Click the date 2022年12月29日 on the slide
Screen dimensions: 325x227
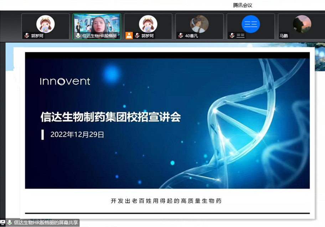(x=77, y=135)
